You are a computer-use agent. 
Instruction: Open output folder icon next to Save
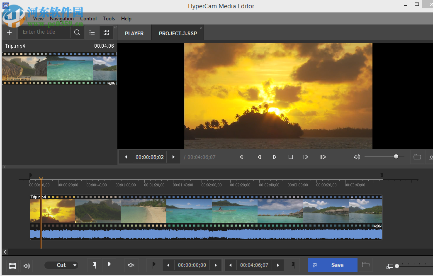pos(365,265)
